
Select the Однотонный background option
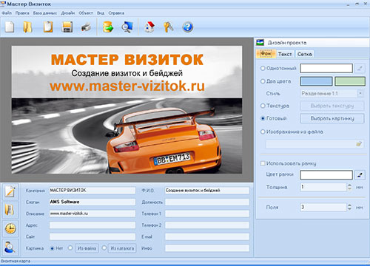[x=263, y=68]
